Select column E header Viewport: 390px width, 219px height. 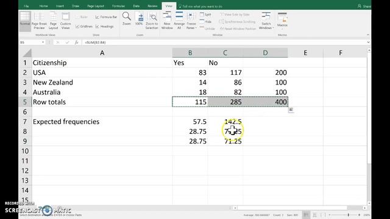[305, 53]
